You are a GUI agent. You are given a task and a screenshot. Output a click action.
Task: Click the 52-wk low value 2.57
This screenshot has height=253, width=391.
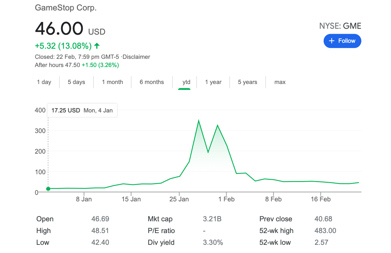pyautogui.click(x=321, y=242)
